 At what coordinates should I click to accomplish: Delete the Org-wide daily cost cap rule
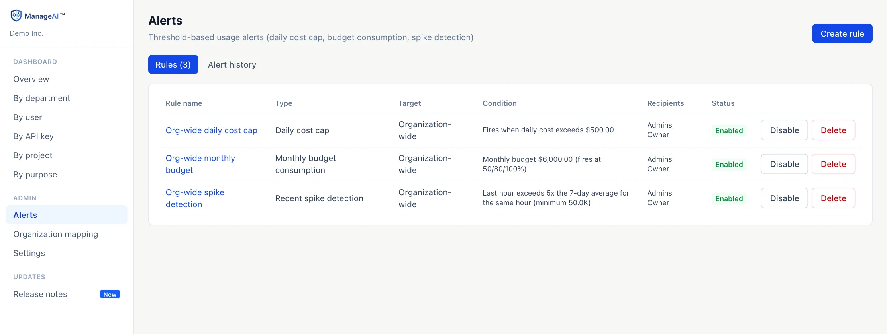coord(833,130)
